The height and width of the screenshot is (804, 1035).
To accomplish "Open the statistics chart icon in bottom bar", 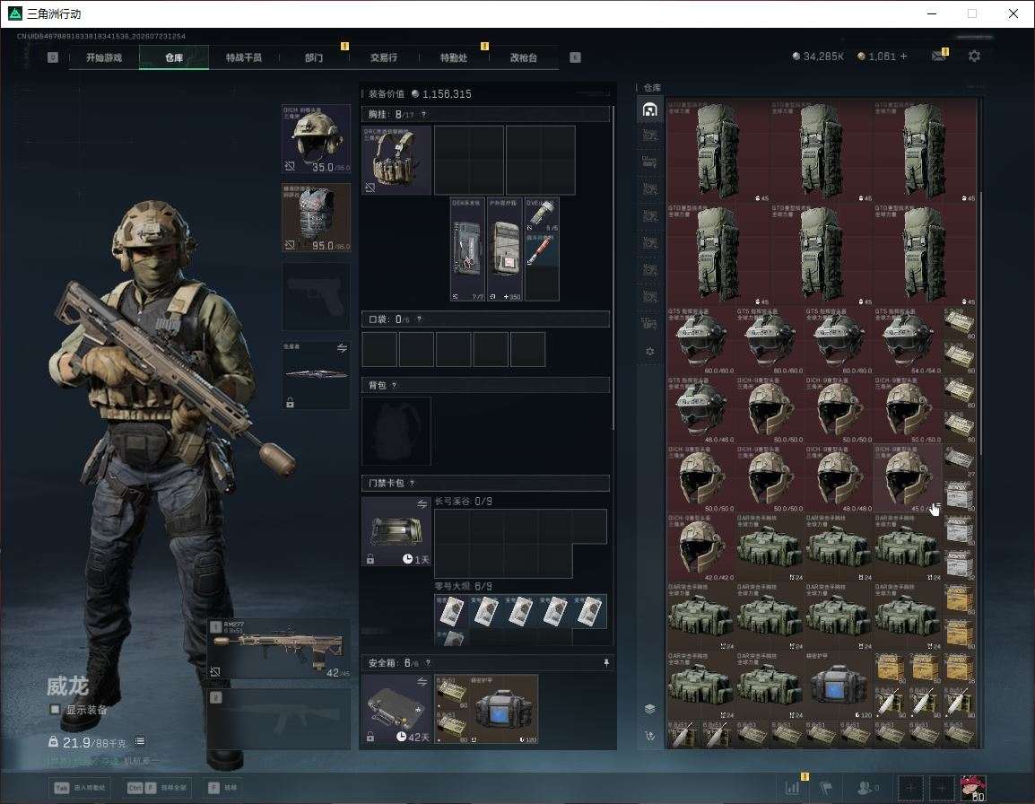I will point(793,788).
